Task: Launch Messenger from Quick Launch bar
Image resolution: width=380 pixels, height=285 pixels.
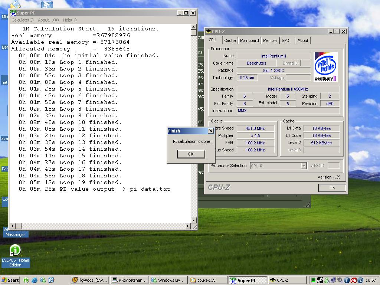Action: (43, 280)
